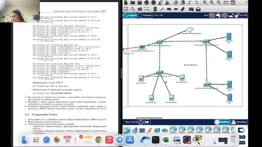Open Telegram from the Dock

120,140
